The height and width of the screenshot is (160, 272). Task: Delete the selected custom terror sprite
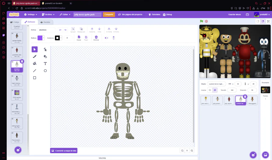click(x=245, y=96)
